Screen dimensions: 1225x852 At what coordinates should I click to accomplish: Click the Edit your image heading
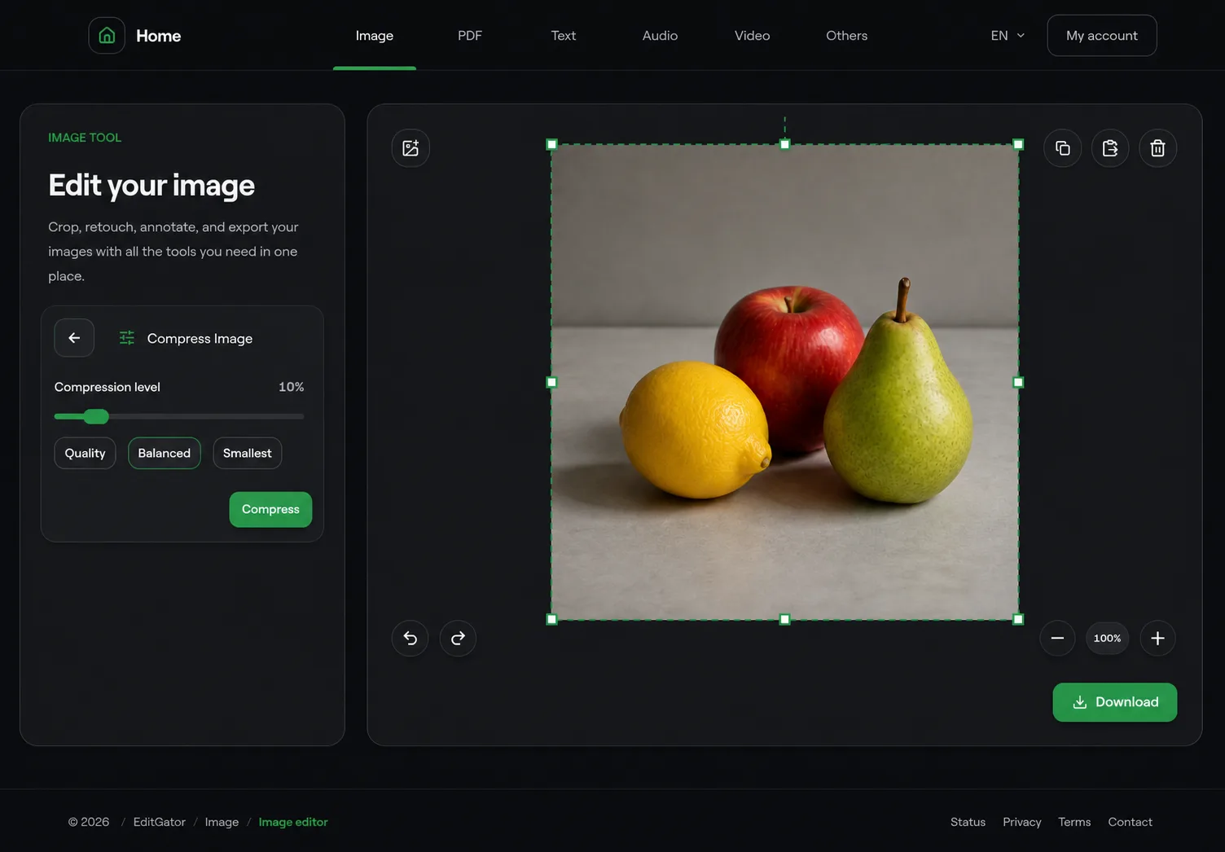coord(151,186)
